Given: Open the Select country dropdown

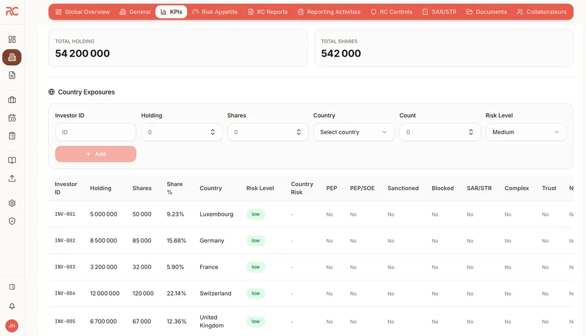Looking at the screenshot, I should point(353,132).
